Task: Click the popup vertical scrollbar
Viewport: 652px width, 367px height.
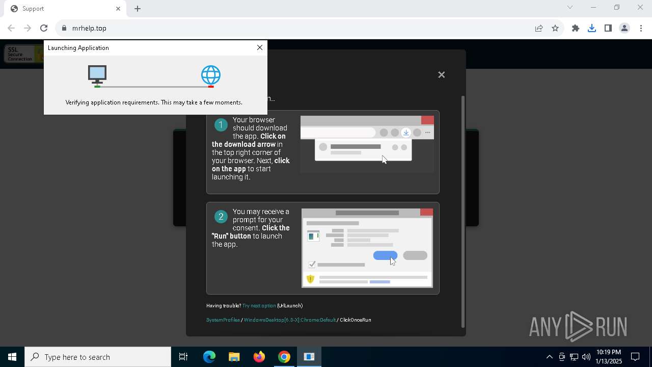Action: tap(463, 212)
